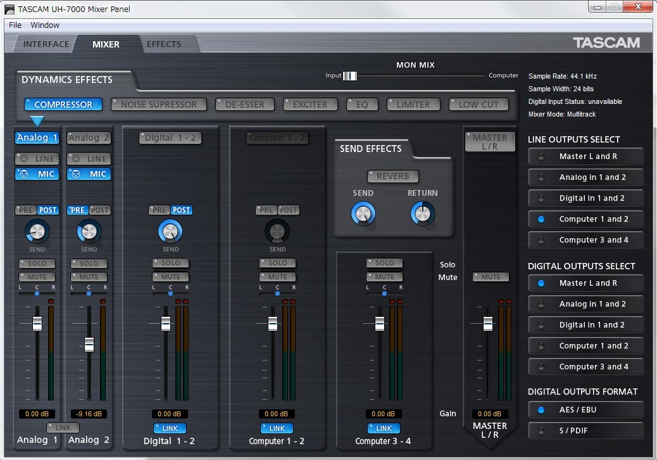
Task: Toggle SOLO on Analog 1 channel
Action: pos(37,263)
